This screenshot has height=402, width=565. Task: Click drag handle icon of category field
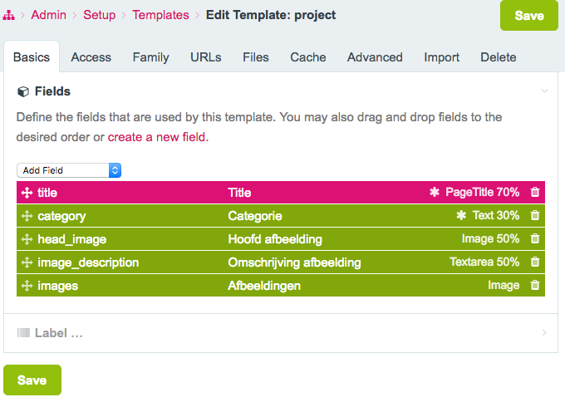point(27,215)
